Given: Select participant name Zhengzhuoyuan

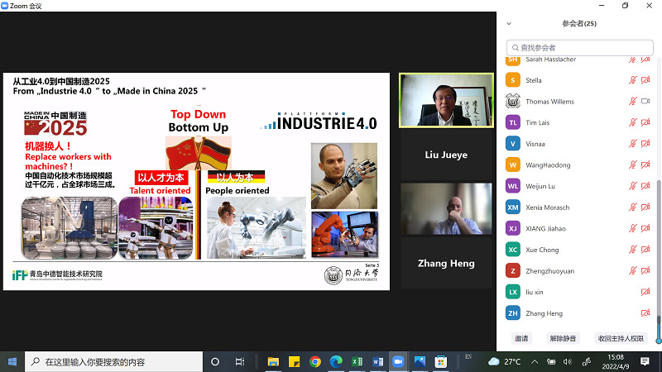Looking at the screenshot, I should coord(549,271).
